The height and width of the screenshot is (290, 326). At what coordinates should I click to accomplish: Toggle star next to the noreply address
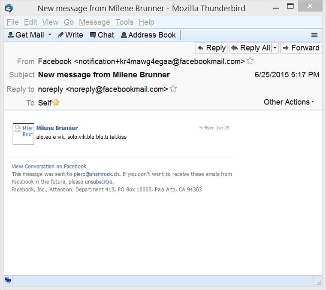pos(173,89)
